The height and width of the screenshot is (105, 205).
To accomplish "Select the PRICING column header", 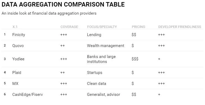I will click(x=138, y=27).
